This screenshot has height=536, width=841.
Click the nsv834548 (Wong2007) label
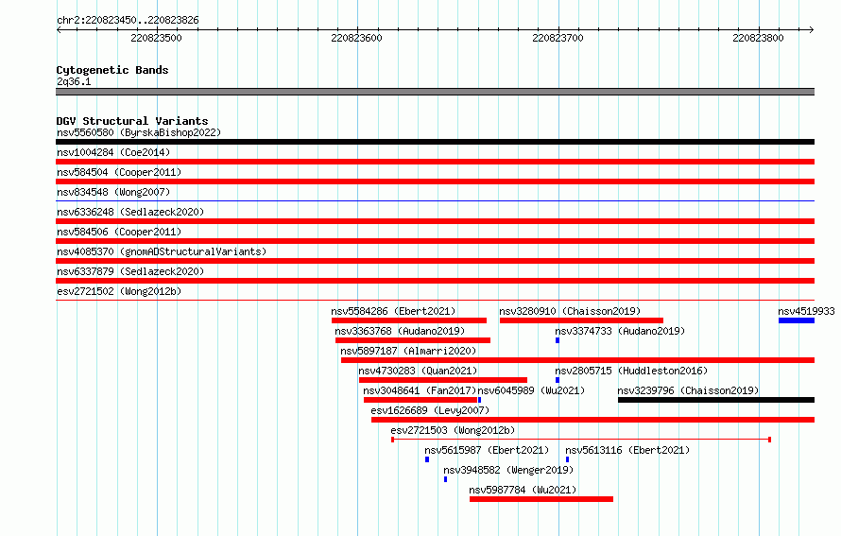click(x=113, y=192)
